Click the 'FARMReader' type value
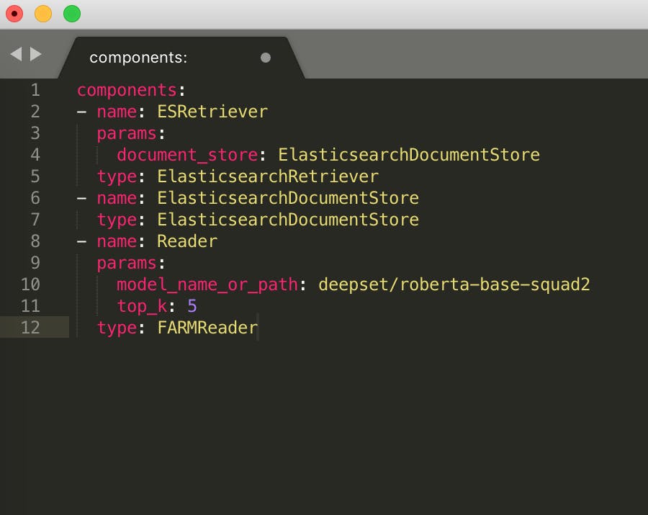Image resolution: width=648 pixels, height=515 pixels. (x=207, y=328)
